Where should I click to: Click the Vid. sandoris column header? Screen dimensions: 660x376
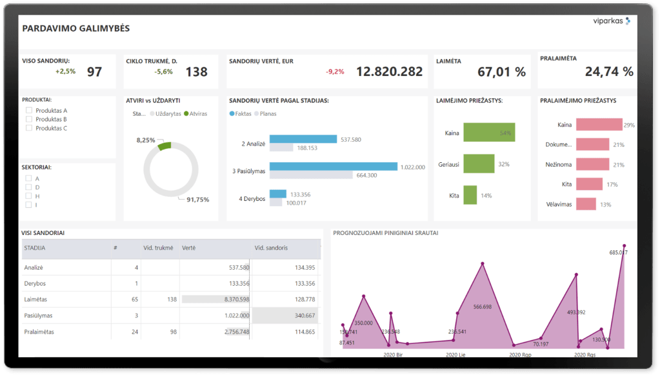[271, 247]
